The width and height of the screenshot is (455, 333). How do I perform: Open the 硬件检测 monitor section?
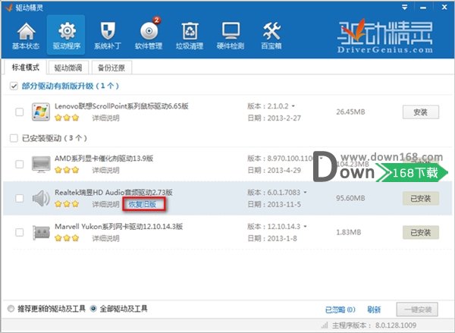point(231,36)
